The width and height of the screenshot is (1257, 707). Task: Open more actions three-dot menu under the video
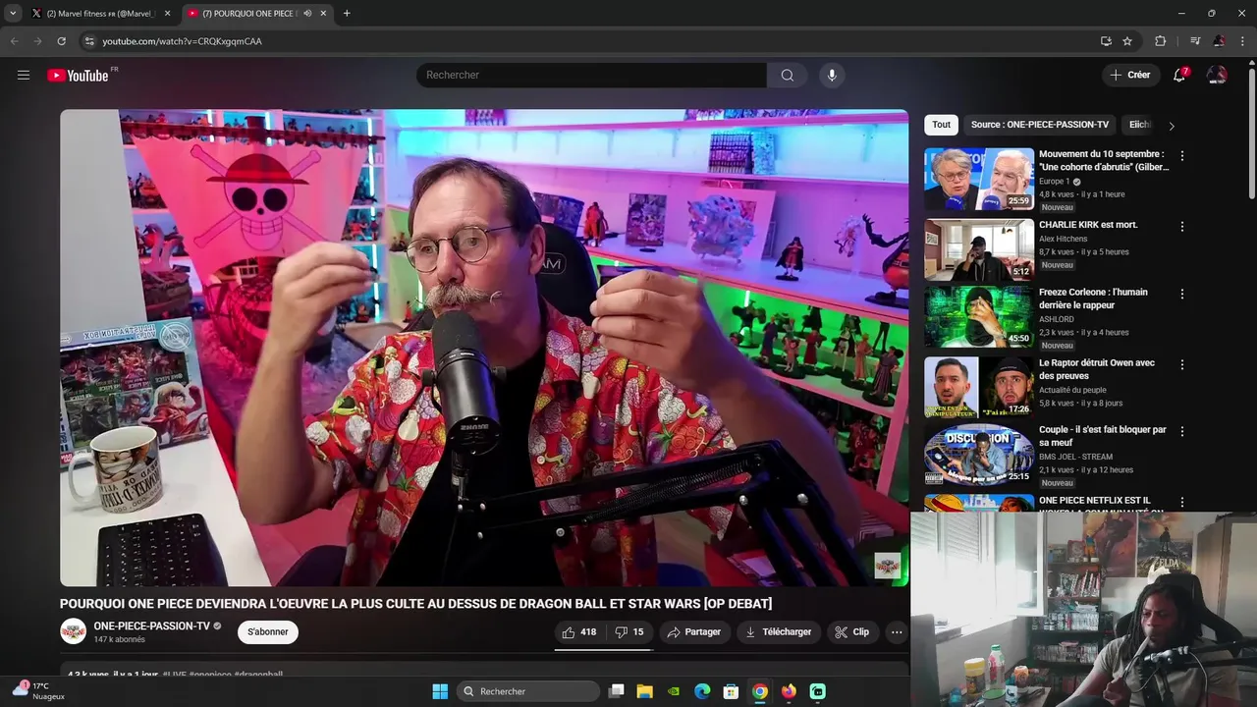[897, 632]
